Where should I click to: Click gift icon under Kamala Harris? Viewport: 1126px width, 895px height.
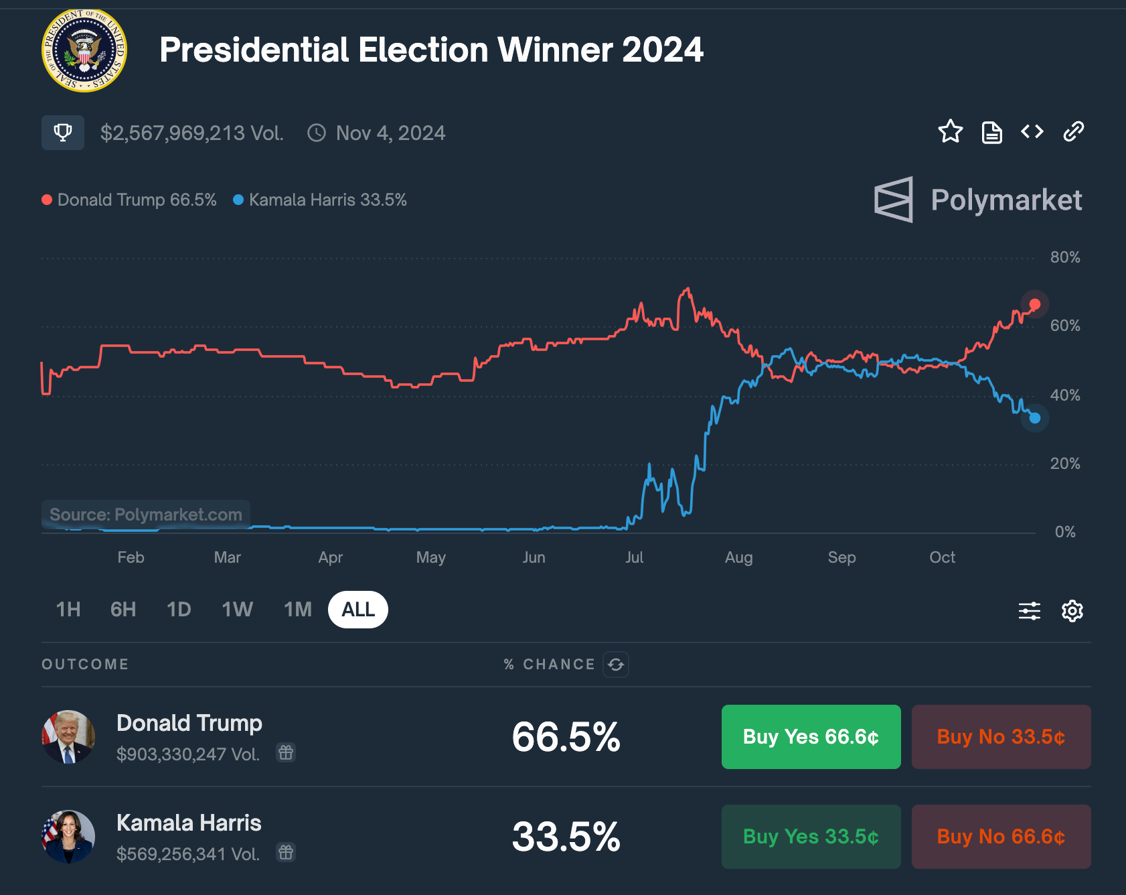286,853
